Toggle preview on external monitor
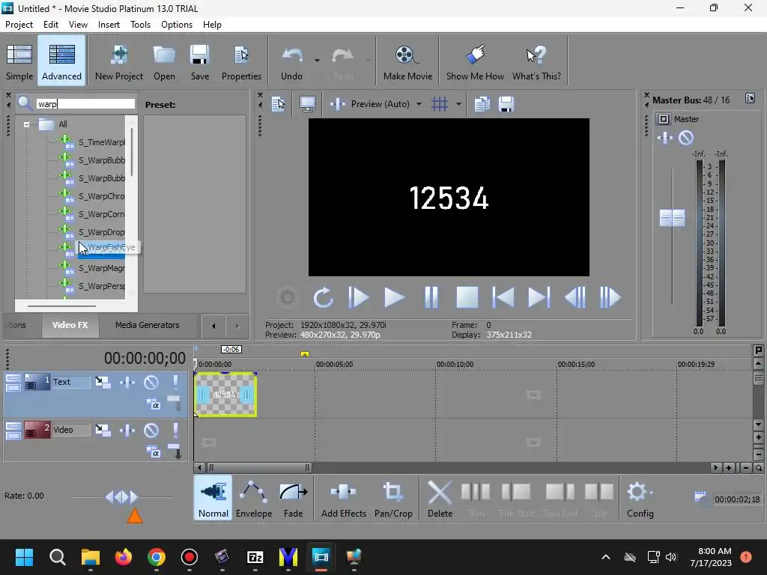Viewport: 767px width, 575px height. pos(308,103)
